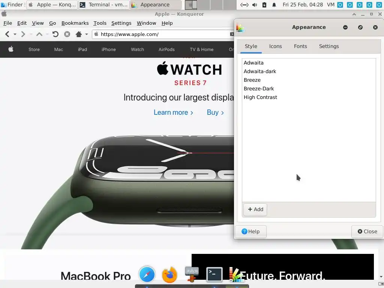Screen dimensions: 384x288
Task: Stop loading the page in Konqueror
Action: [x=67, y=34]
